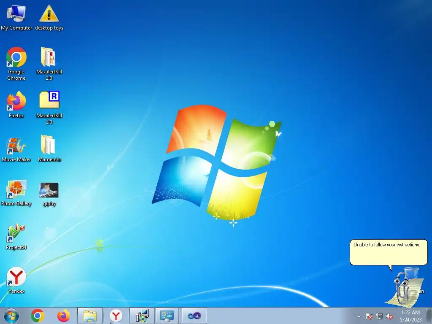Image resolution: width=432 pixels, height=324 pixels.
Task: Switch to the installer disc taskbar button
Action: coord(142,316)
